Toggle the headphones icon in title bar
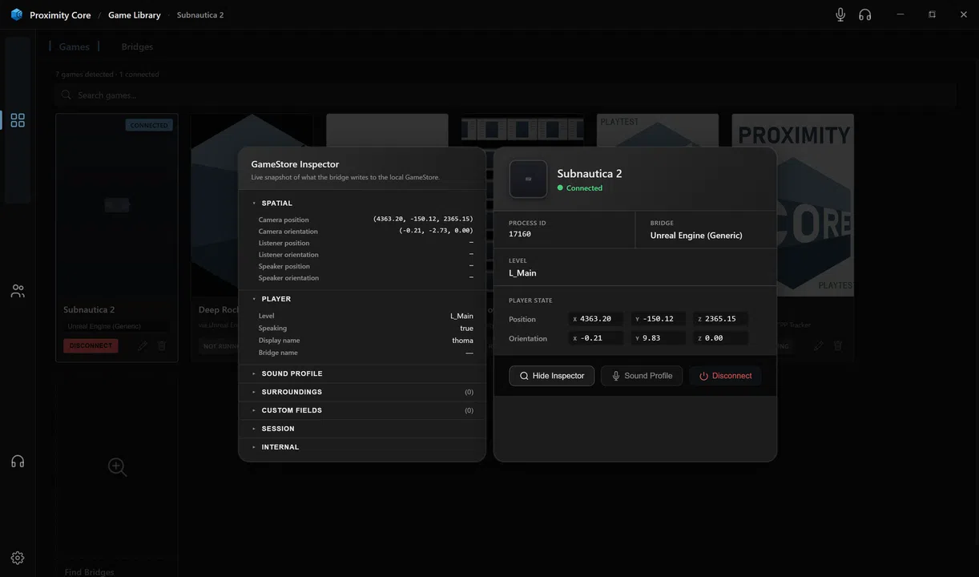The image size is (979, 577). click(x=865, y=14)
